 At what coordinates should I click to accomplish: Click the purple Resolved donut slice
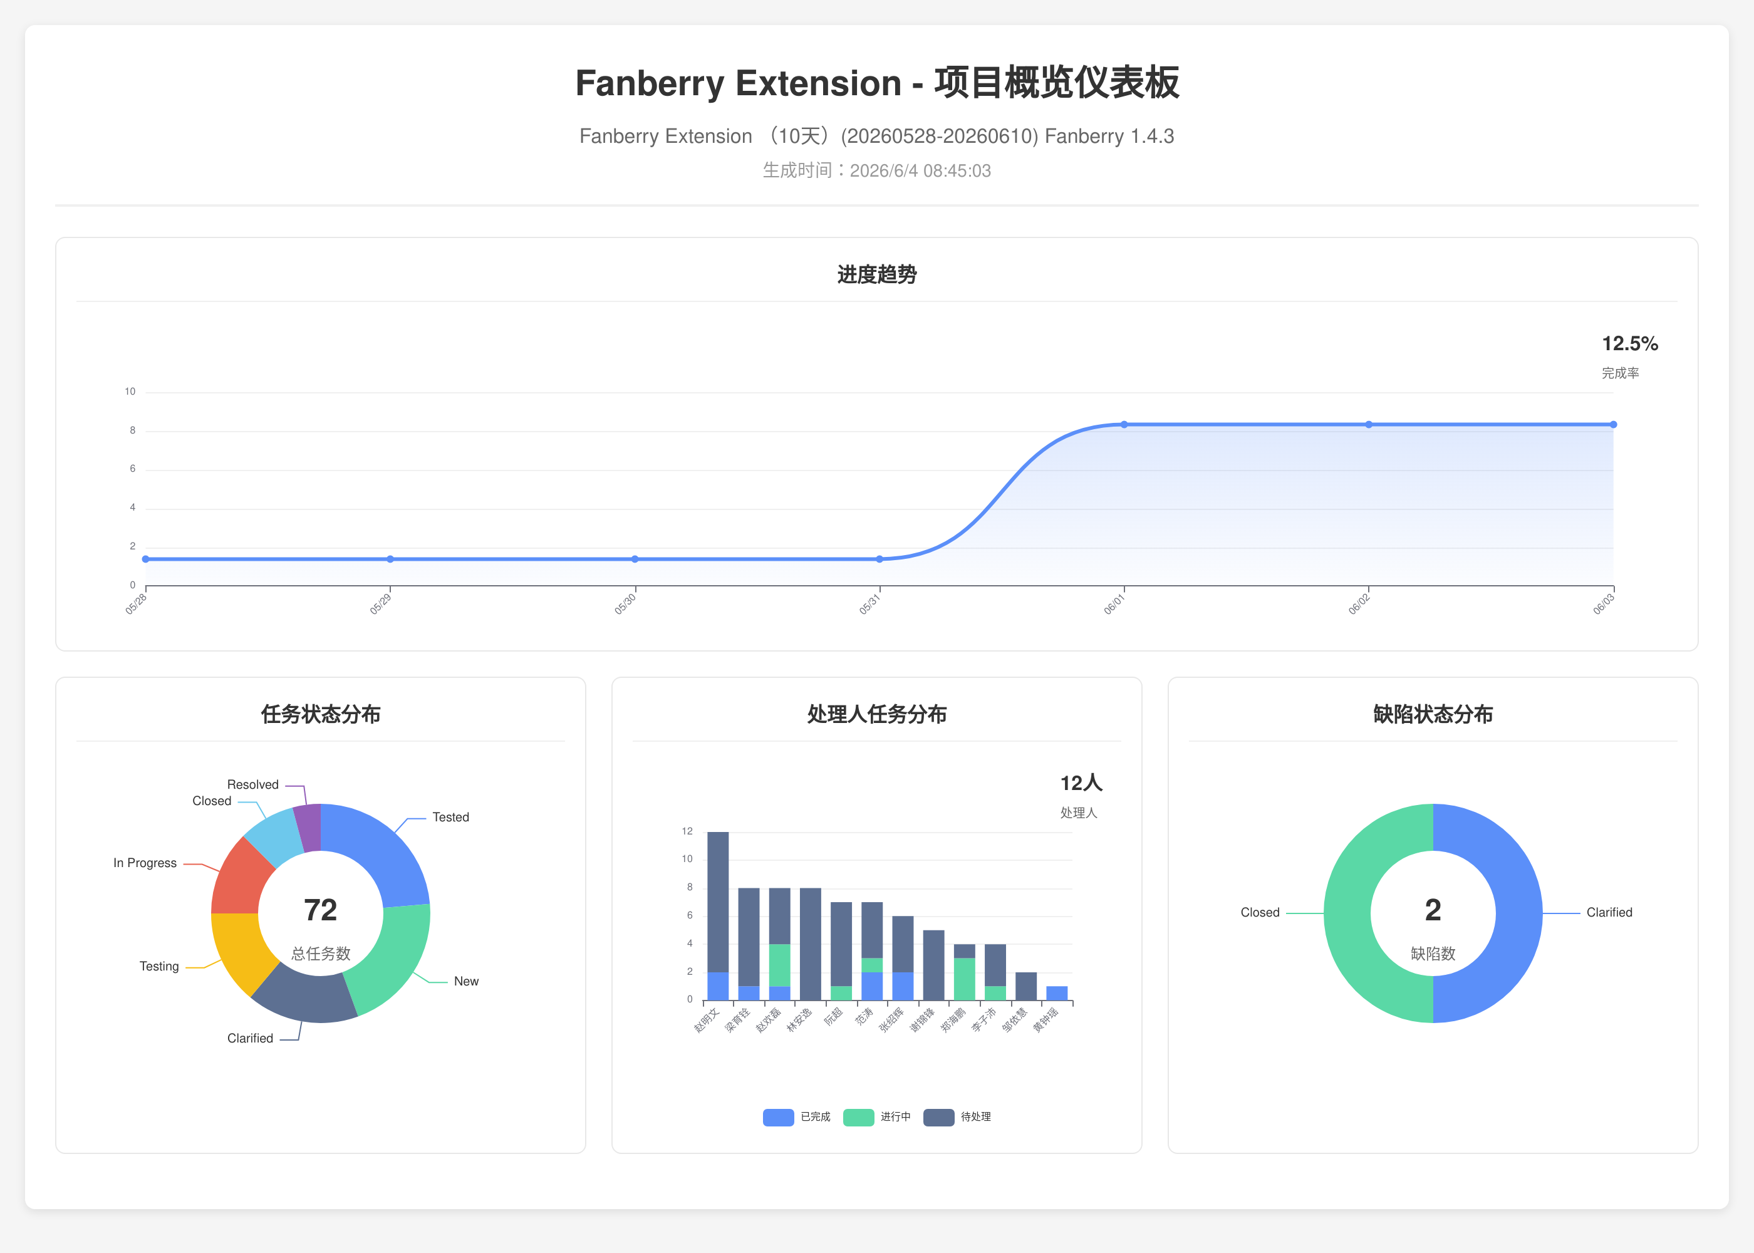(309, 828)
